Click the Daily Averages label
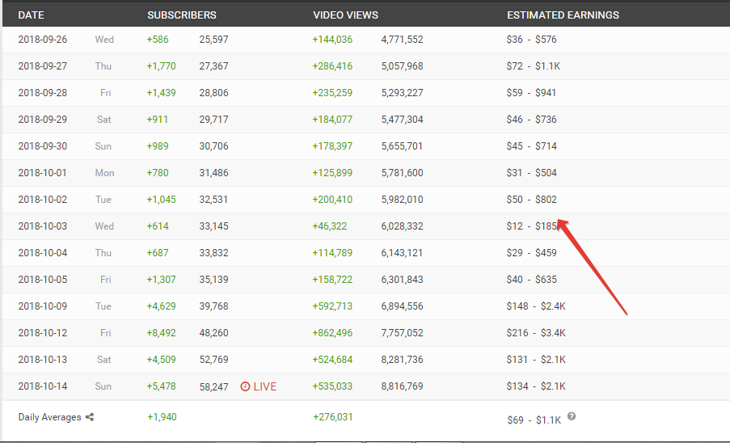 (x=50, y=417)
